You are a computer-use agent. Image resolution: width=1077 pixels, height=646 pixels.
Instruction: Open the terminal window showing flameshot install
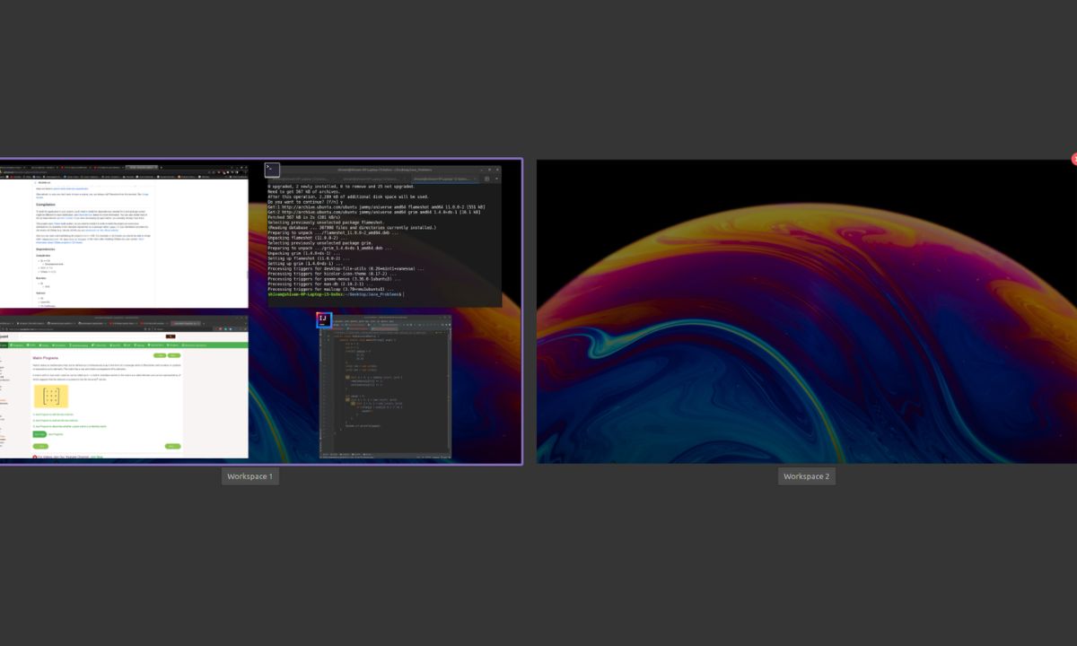tap(384, 242)
